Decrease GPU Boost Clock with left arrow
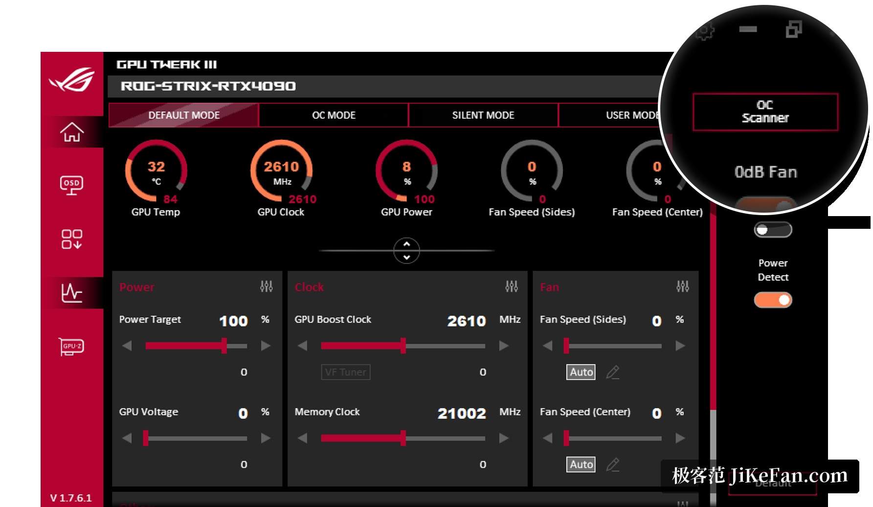 click(x=303, y=346)
